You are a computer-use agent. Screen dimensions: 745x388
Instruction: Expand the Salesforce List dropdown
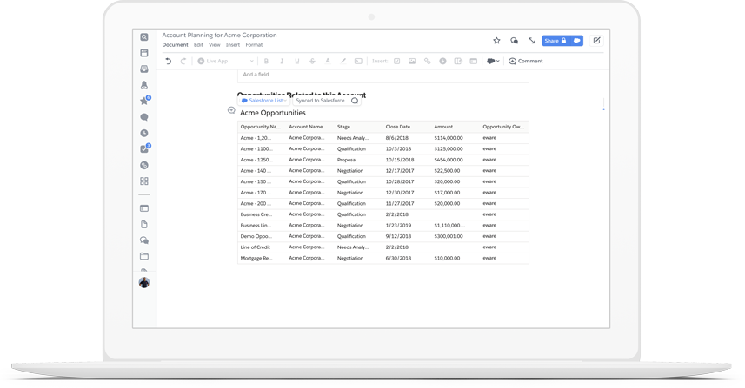(264, 101)
